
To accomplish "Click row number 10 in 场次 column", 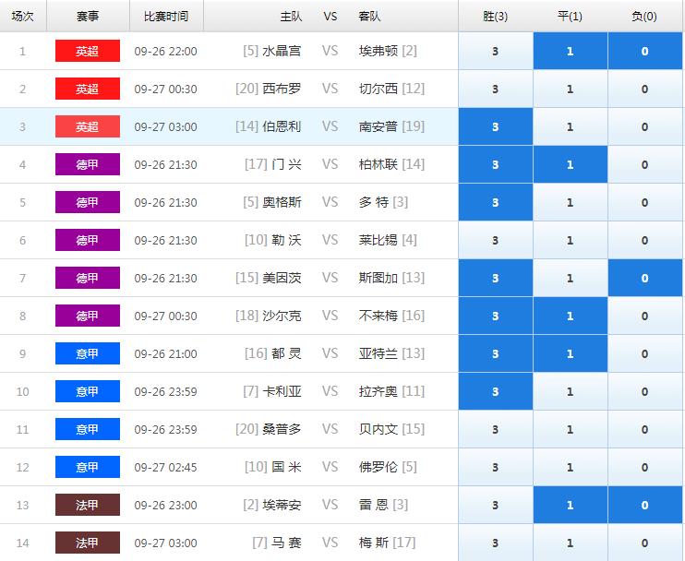I will [23, 391].
